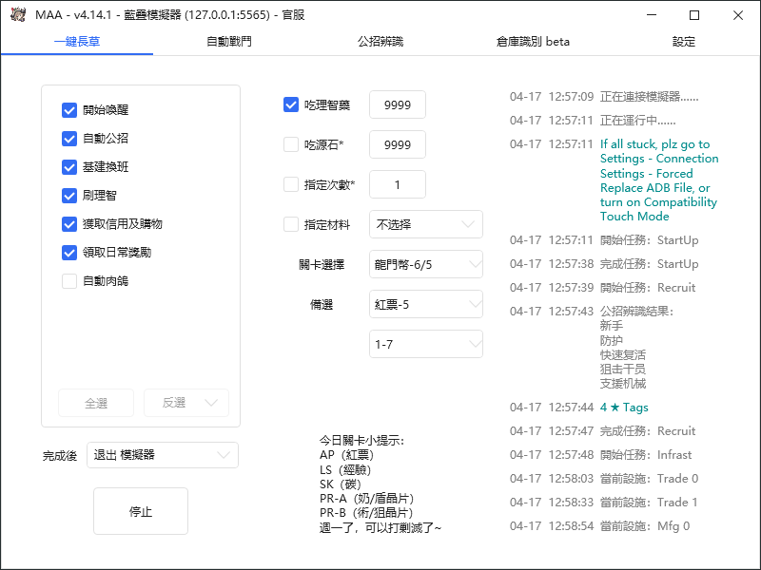Click the 吃理智藥 count field showing 9999
Viewport: 761px width, 570px height.
click(x=398, y=104)
